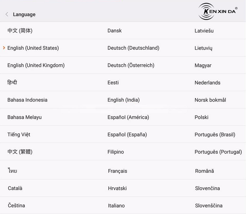The width and height of the screenshot is (246, 214).
Task: Pick Español (España)
Action: click(127, 135)
